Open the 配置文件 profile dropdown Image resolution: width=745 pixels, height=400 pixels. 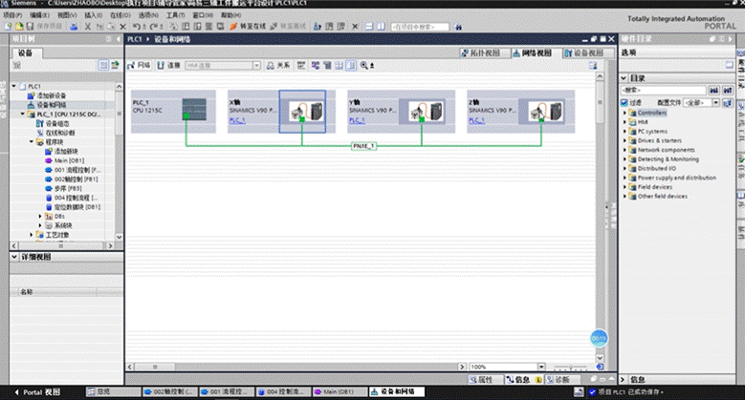point(715,102)
